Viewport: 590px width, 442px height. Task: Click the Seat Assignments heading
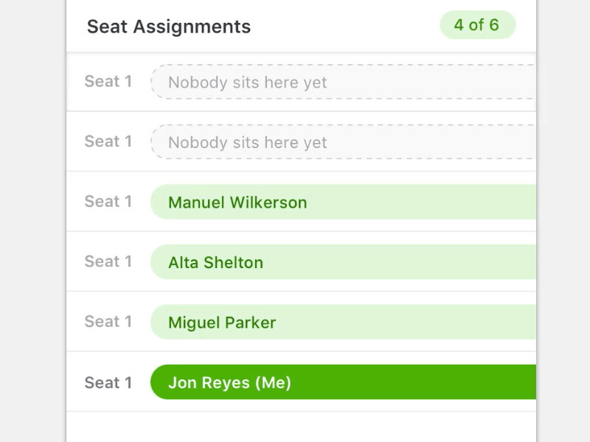[x=169, y=27]
